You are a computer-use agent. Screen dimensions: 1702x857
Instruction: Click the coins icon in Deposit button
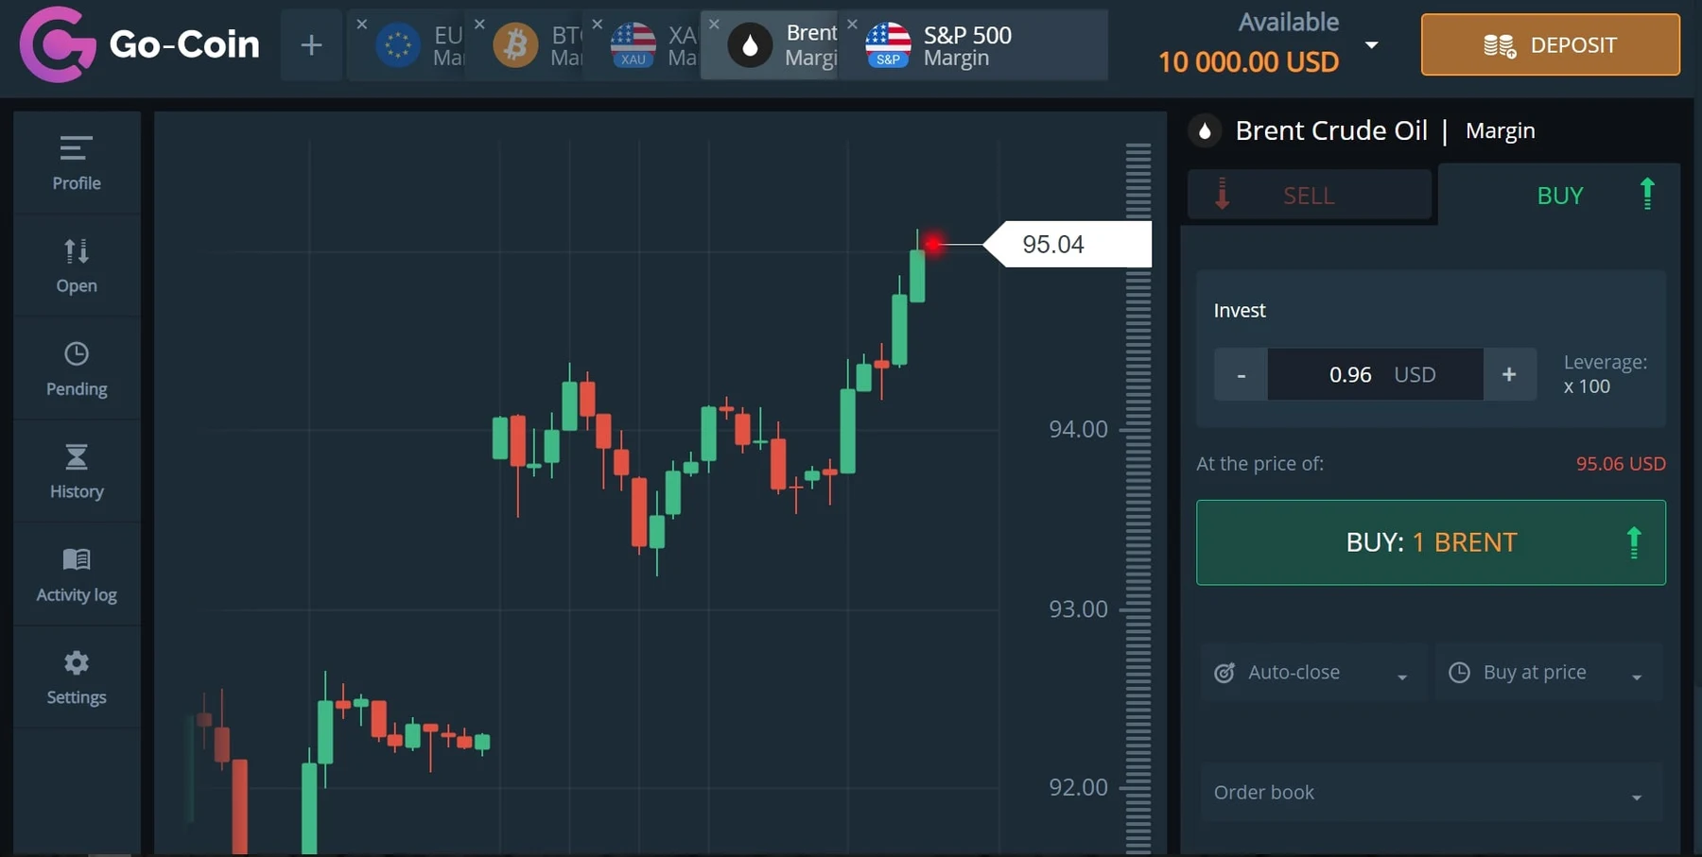(x=1500, y=45)
